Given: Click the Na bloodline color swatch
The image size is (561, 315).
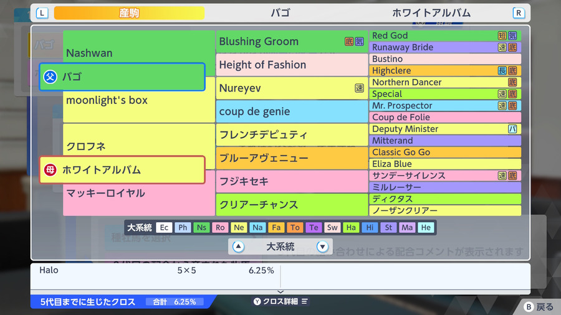Looking at the screenshot, I should [x=257, y=227].
